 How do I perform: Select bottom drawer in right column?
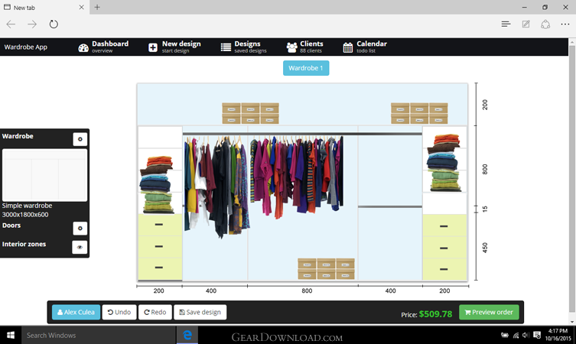pos(444,270)
